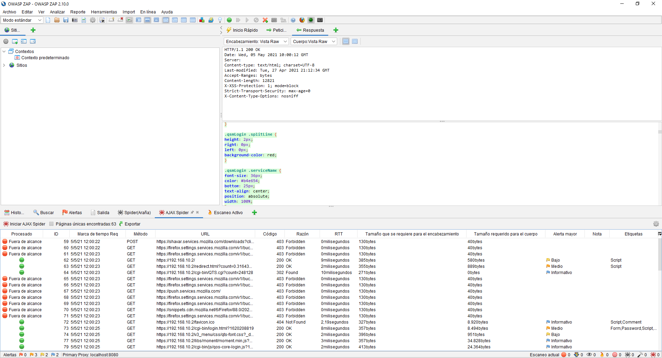The height and width of the screenshot is (358, 662).
Task: Open the Modo estándar mode dropdown
Action: (x=22, y=20)
